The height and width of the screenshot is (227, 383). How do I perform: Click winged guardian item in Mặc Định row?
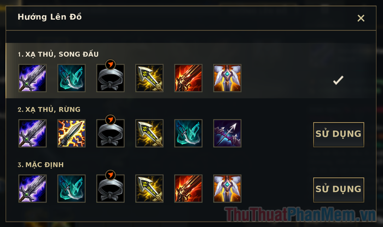[228, 188]
